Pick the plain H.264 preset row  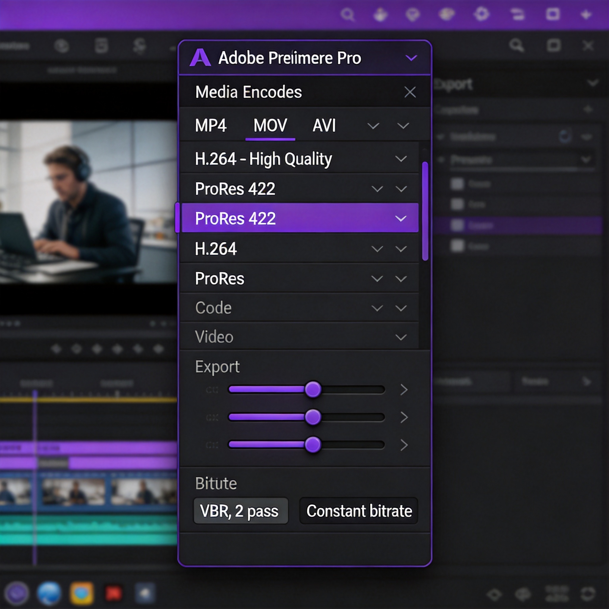point(299,248)
